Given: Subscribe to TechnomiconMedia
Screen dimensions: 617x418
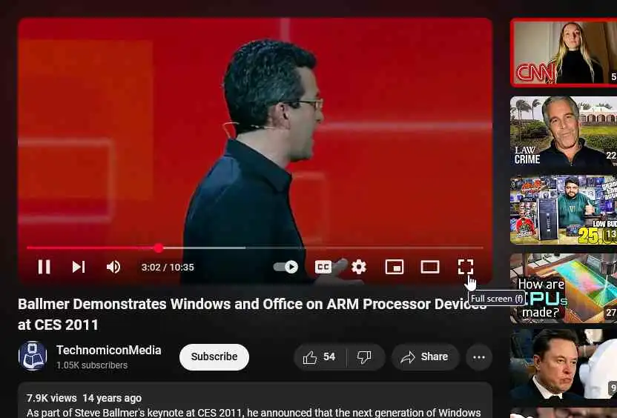Looking at the screenshot, I should [214, 356].
